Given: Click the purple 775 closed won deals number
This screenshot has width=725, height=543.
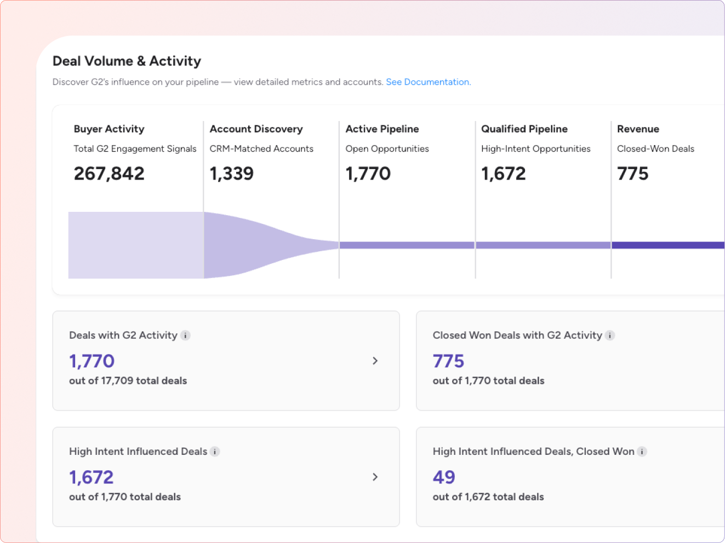Looking at the screenshot, I should 448,361.
